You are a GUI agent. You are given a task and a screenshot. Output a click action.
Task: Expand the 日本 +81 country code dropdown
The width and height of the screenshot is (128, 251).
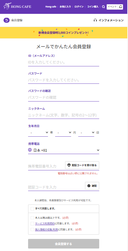64,150
